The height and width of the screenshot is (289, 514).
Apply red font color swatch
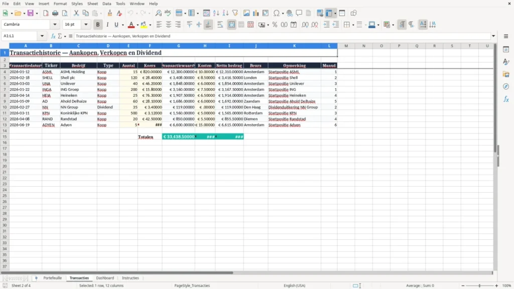pyautogui.click(x=131, y=25)
